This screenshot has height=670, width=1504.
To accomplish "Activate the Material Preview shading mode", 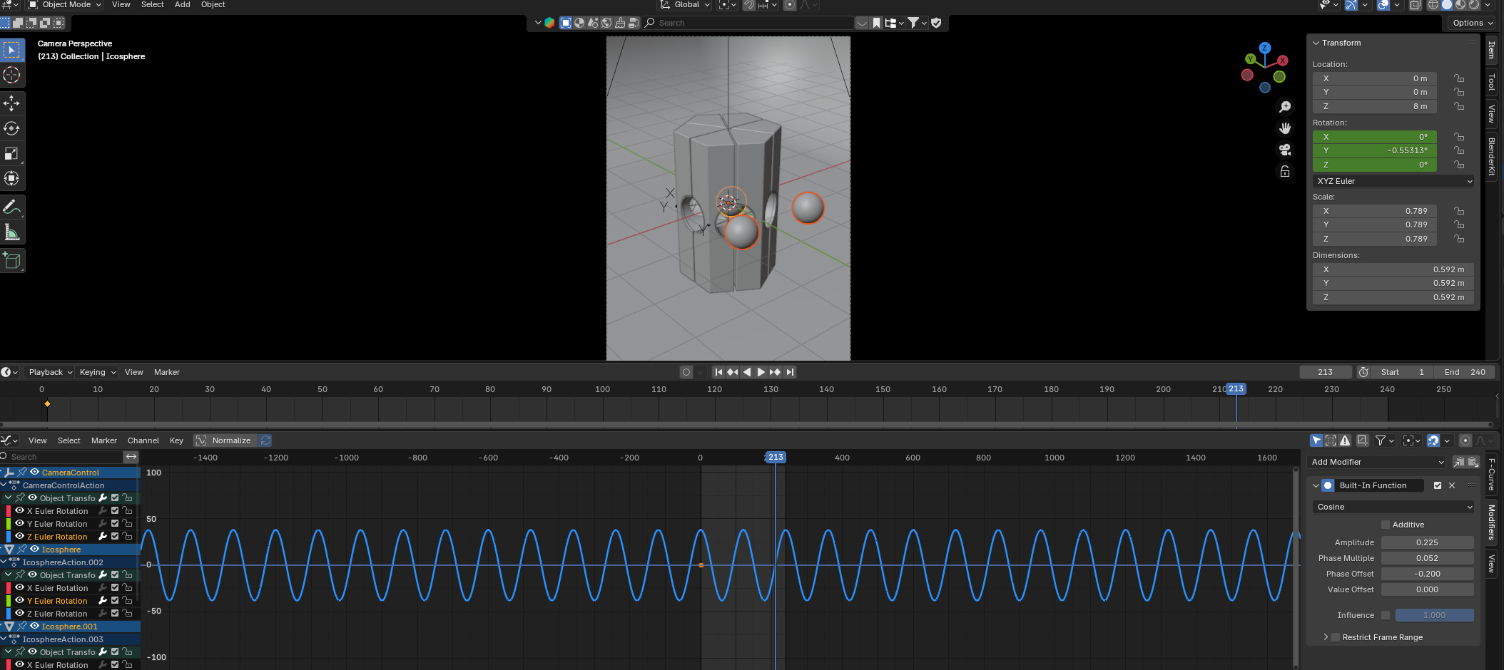I will click(1460, 5).
